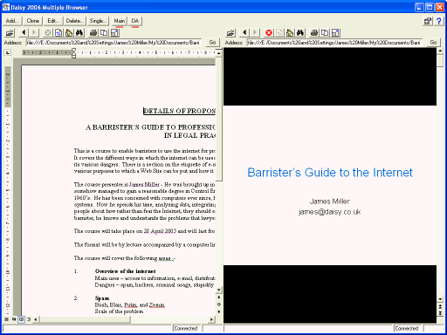Open find binoculars in left pane
447x335 pixels.
click(79, 32)
